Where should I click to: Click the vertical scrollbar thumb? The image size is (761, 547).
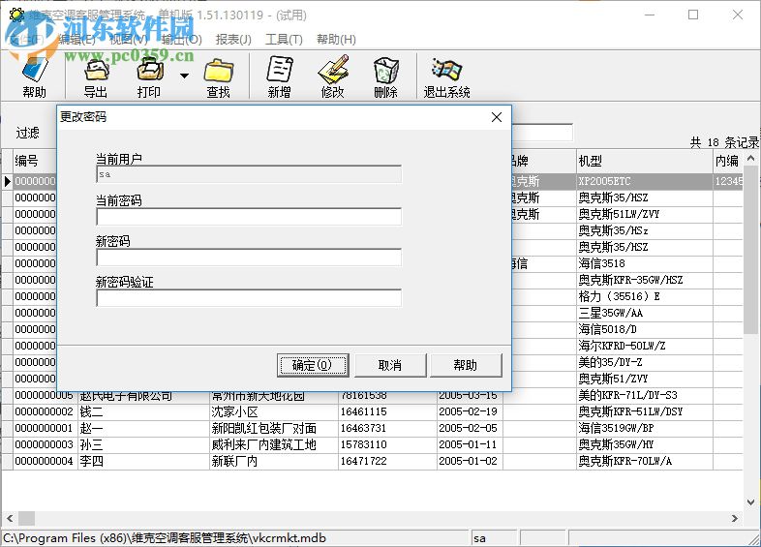click(750, 250)
